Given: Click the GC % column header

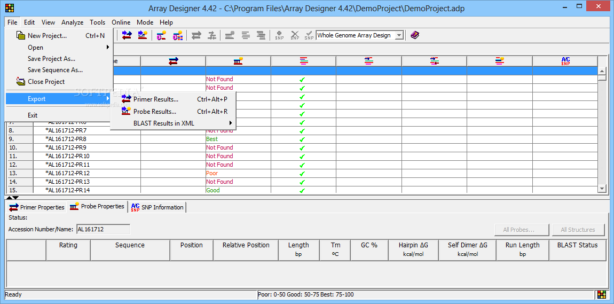Looking at the screenshot, I should tap(369, 250).
